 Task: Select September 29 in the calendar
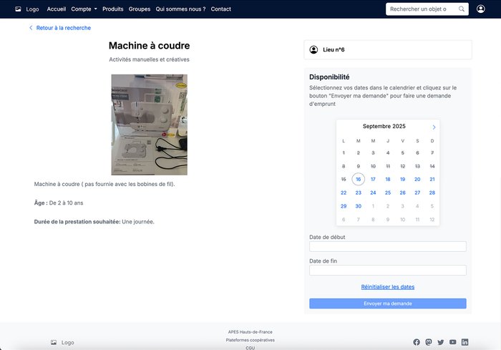[x=344, y=206]
